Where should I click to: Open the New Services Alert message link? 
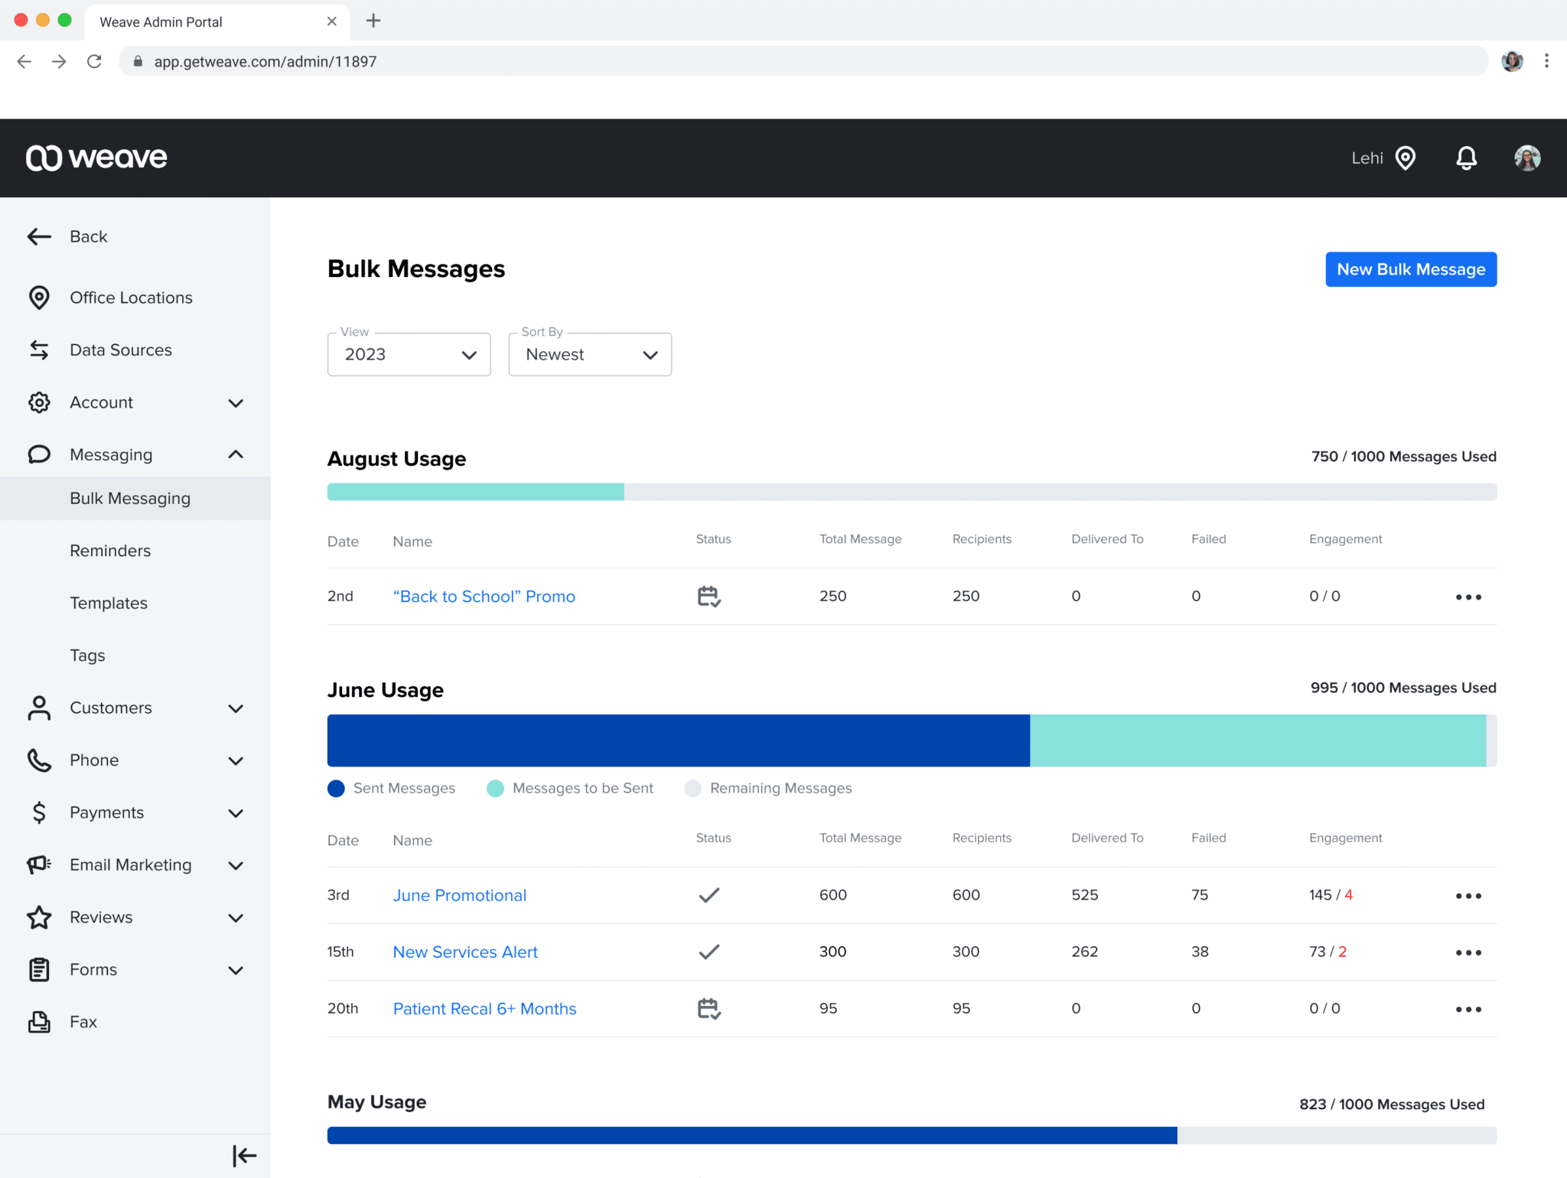click(x=465, y=952)
